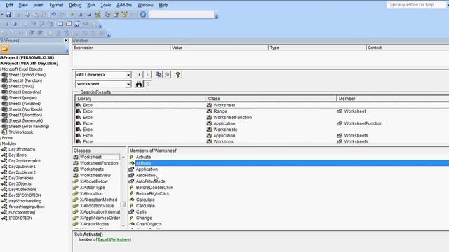The image size is (449, 252).
Task: Toggle Folders icon in Project Explorer
Action: pyautogui.click(x=5, y=49)
